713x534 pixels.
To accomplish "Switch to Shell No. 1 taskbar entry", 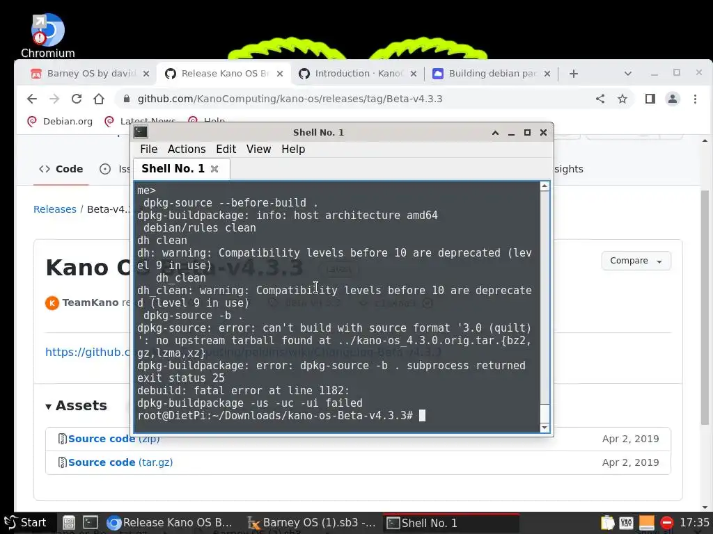I will pos(450,523).
